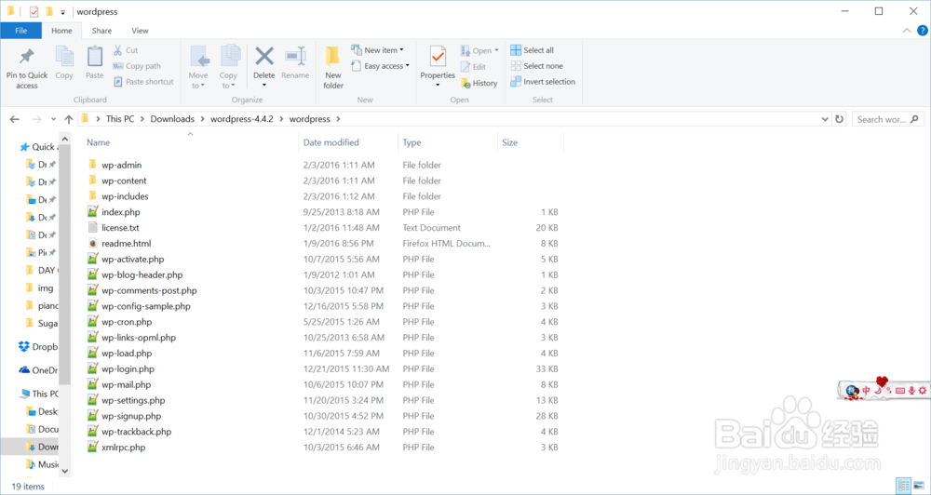Click Select none in ribbon

(x=537, y=66)
